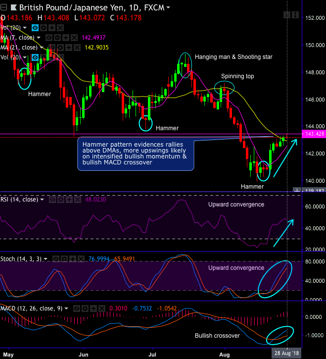The height and width of the screenshot is (359, 326).
Task: Remove MA (7, close) with its X icon
Action: point(74,38)
